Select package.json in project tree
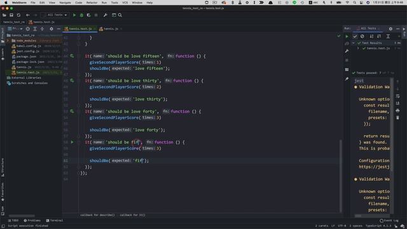 26,57
